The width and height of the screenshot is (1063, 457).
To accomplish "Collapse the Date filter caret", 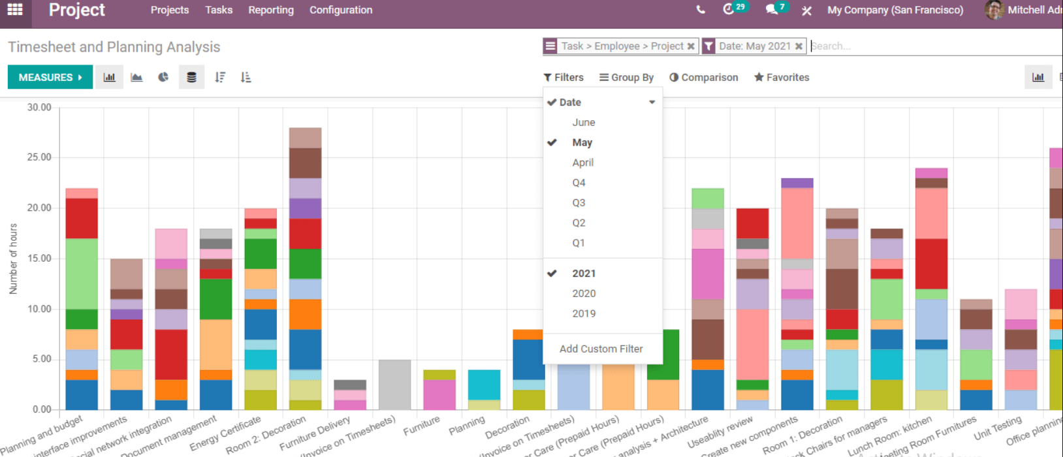I will pos(652,102).
